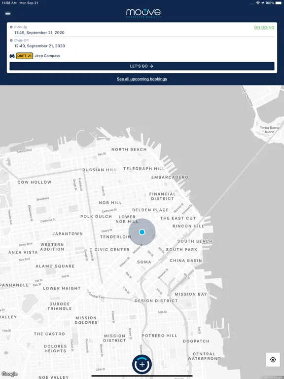The width and height of the screenshot is (284, 379).
Task: Tap the Google logo on the map
Action: 9,374
